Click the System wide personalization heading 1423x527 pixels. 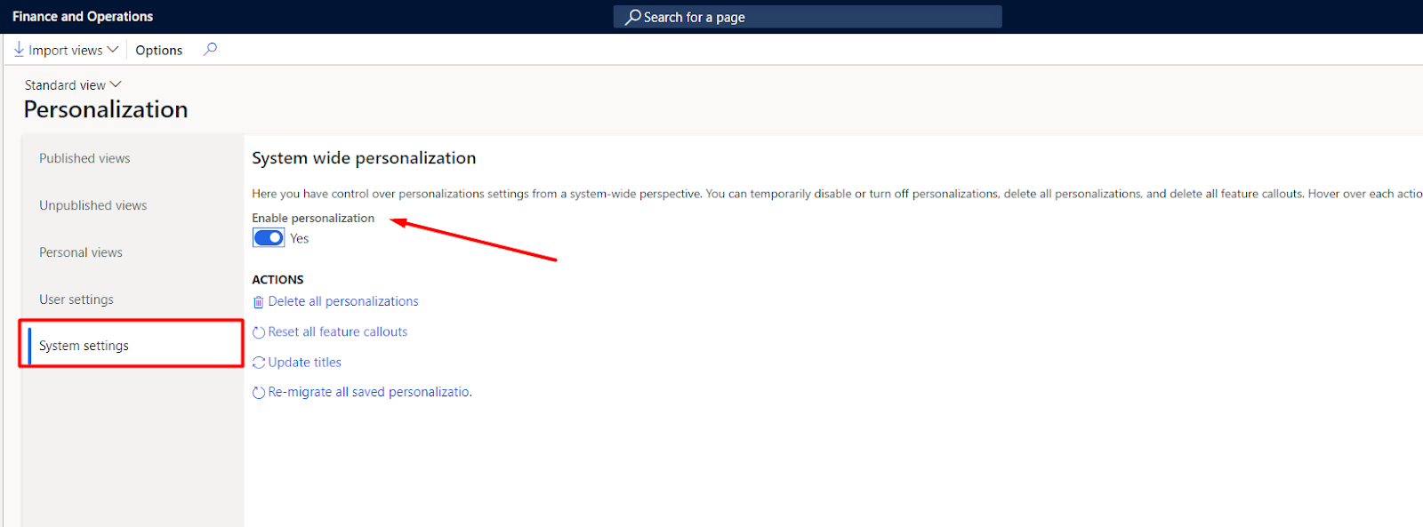(364, 158)
